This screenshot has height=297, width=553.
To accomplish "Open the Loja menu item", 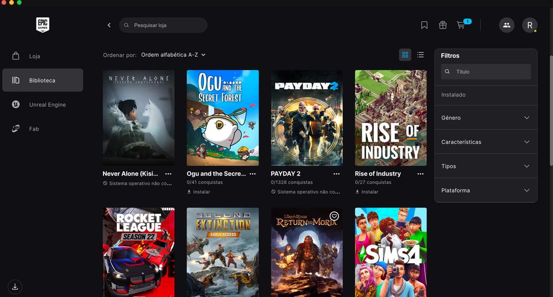I will pos(43,56).
